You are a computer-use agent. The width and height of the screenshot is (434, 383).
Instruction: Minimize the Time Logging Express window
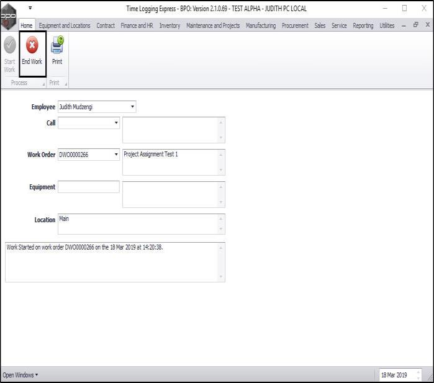pyautogui.click(x=385, y=8)
